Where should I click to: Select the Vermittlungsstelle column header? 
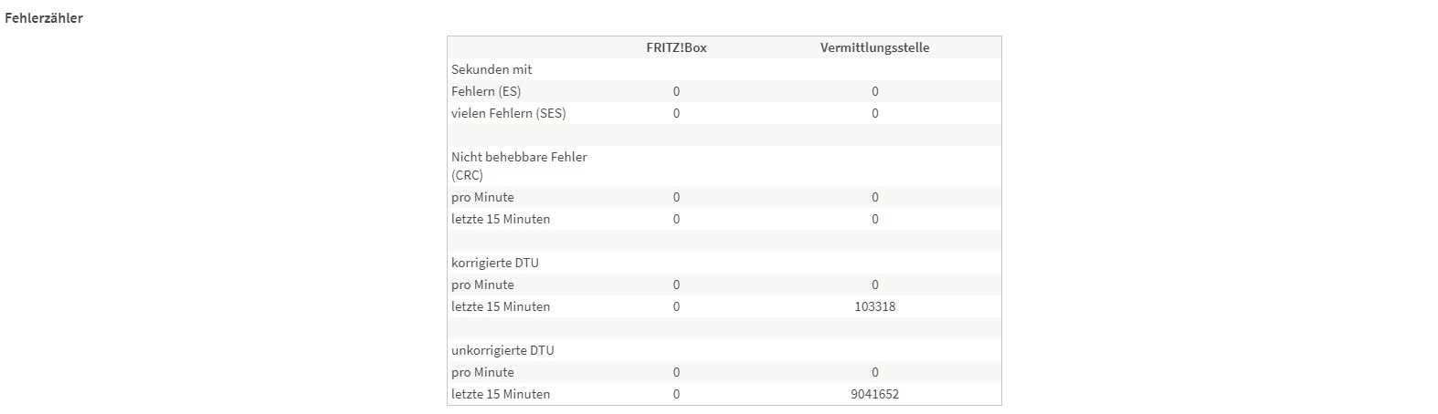click(x=874, y=47)
